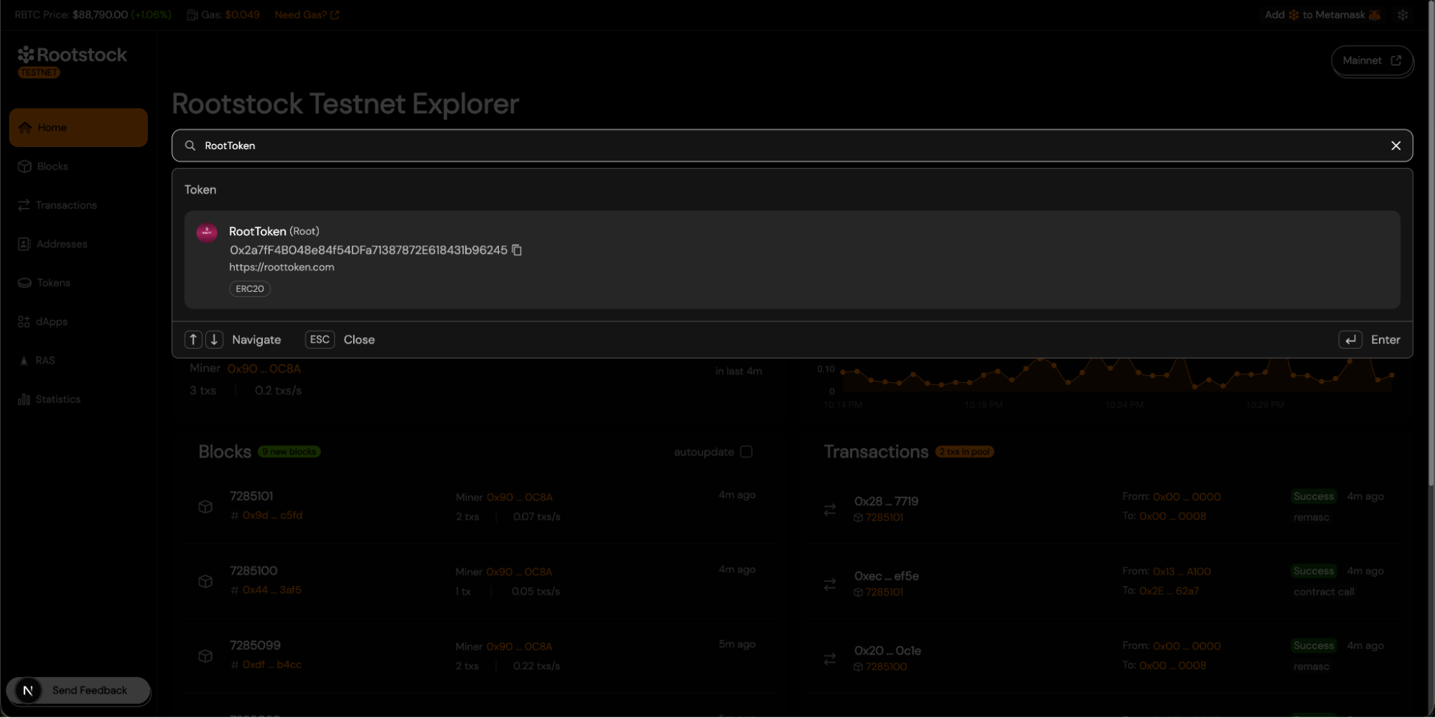
Task: Click Add to Metamask button
Action: (x=1322, y=15)
